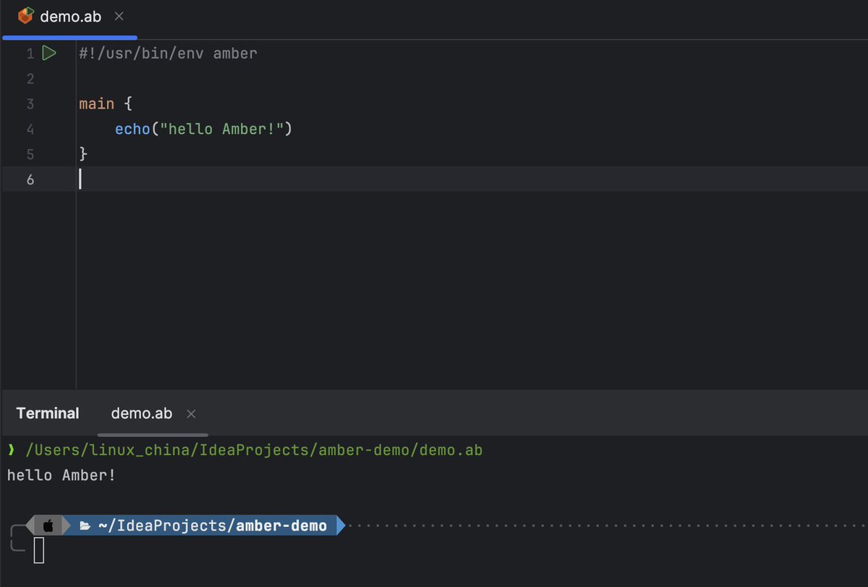Viewport: 868px width, 587px height.
Task: Click the folder icon in the prompt
Action: [x=85, y=525]
